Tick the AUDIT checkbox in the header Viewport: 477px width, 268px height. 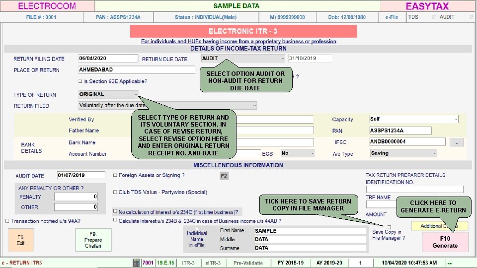[472, 17]
